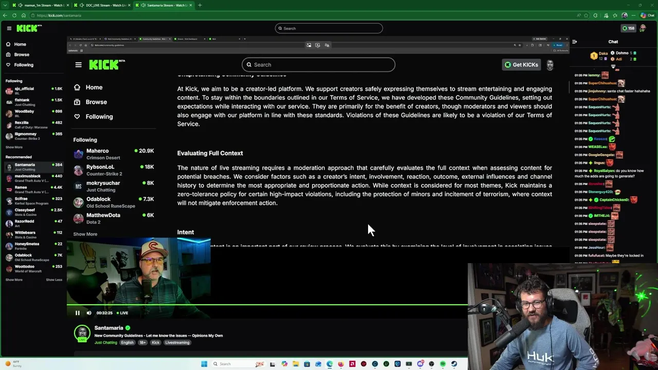Open a new browser tab
This screenshot has height=370, width=658.
pos(199,5)
